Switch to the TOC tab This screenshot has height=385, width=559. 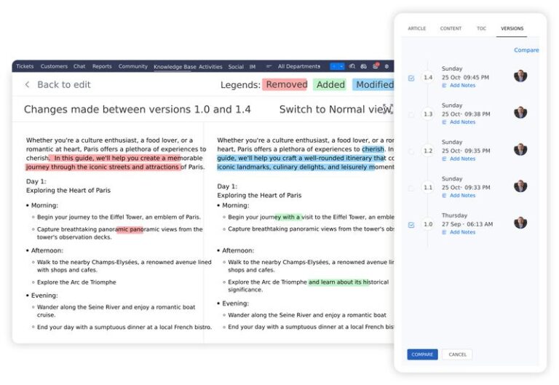click(x=481, y=28)
